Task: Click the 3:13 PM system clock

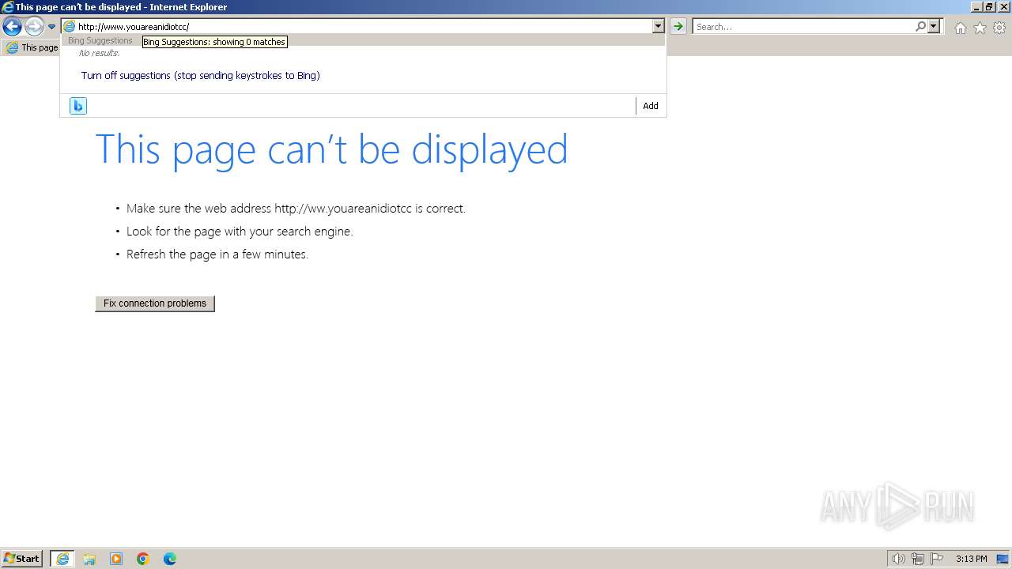Action: click(x=971, y=559)
